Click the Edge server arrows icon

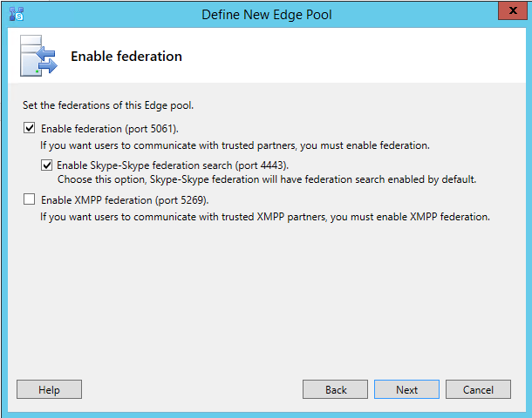[38, 56]
